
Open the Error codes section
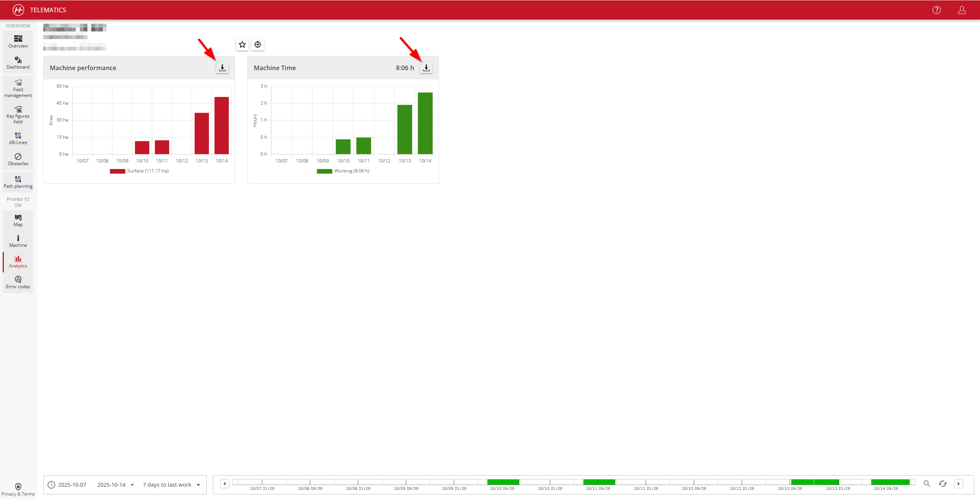tap(18, 282)
